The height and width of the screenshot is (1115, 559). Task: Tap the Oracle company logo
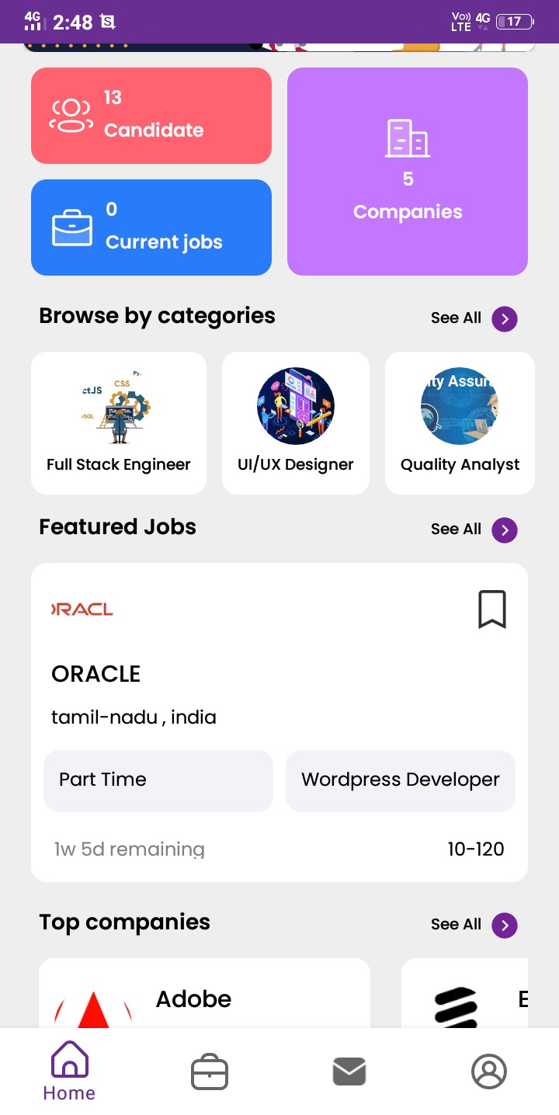pyautogui.click(x=82, y=610)
